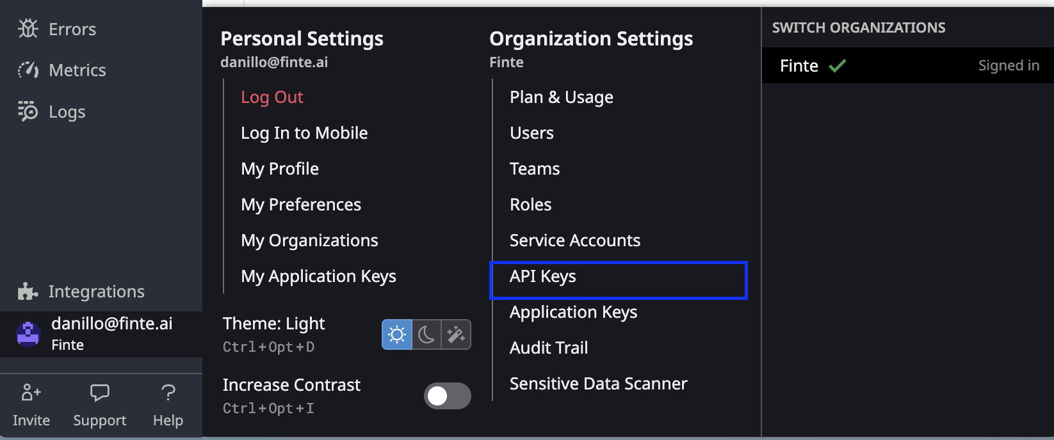
Task: Open Log In to Mobile
Action: click(304, 133)
